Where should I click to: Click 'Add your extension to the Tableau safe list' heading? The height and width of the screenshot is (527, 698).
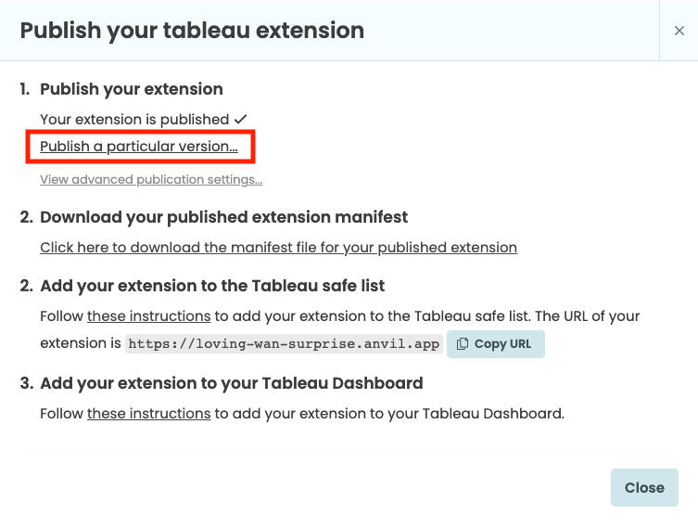pyautogui.click(x=212, y=286)
